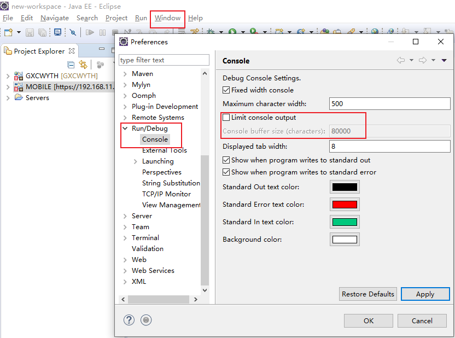Select the GXCWYTH project icon

(18, 75)
